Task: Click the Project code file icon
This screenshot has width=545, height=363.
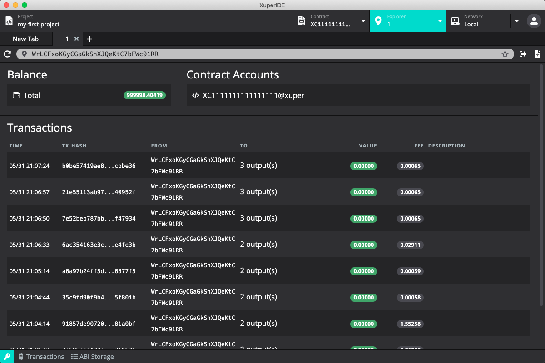Action: click(x=9, y=21)
